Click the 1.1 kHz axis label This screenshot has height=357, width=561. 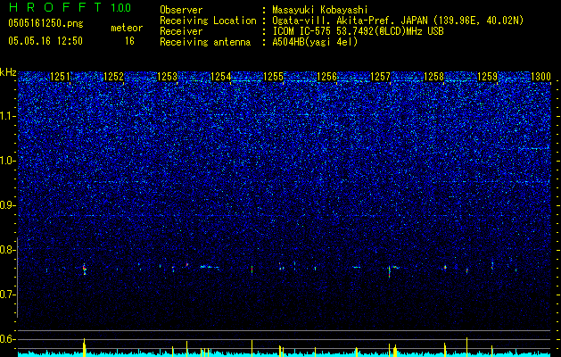click(7, 116)
